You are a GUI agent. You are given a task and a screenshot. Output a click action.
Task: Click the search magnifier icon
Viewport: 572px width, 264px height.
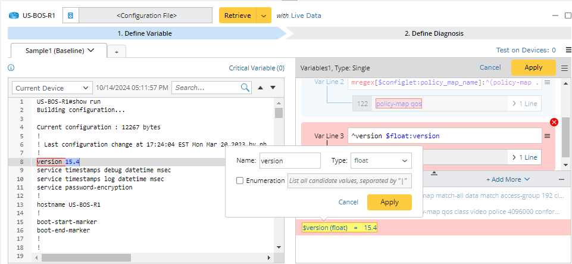(245, 88)
